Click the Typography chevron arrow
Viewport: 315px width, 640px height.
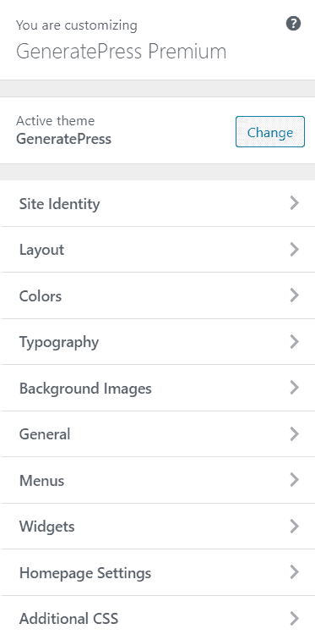click(295, 342)
